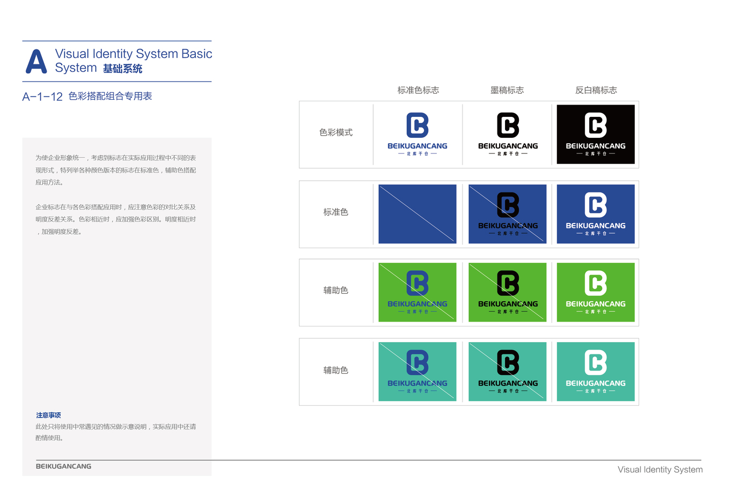The height and width of the screenshot is (497, 733).
Task: Select the black ink logo on white background
Action: point(508,135)
